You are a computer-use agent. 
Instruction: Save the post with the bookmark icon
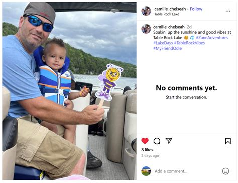[228, 141]
